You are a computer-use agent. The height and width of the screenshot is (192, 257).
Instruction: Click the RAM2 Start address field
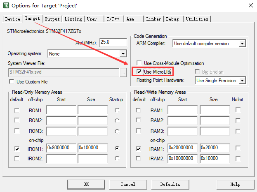point(183,120)
